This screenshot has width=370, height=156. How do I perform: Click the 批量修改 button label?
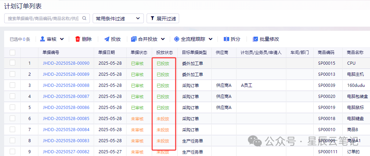[x=269, y=39]
